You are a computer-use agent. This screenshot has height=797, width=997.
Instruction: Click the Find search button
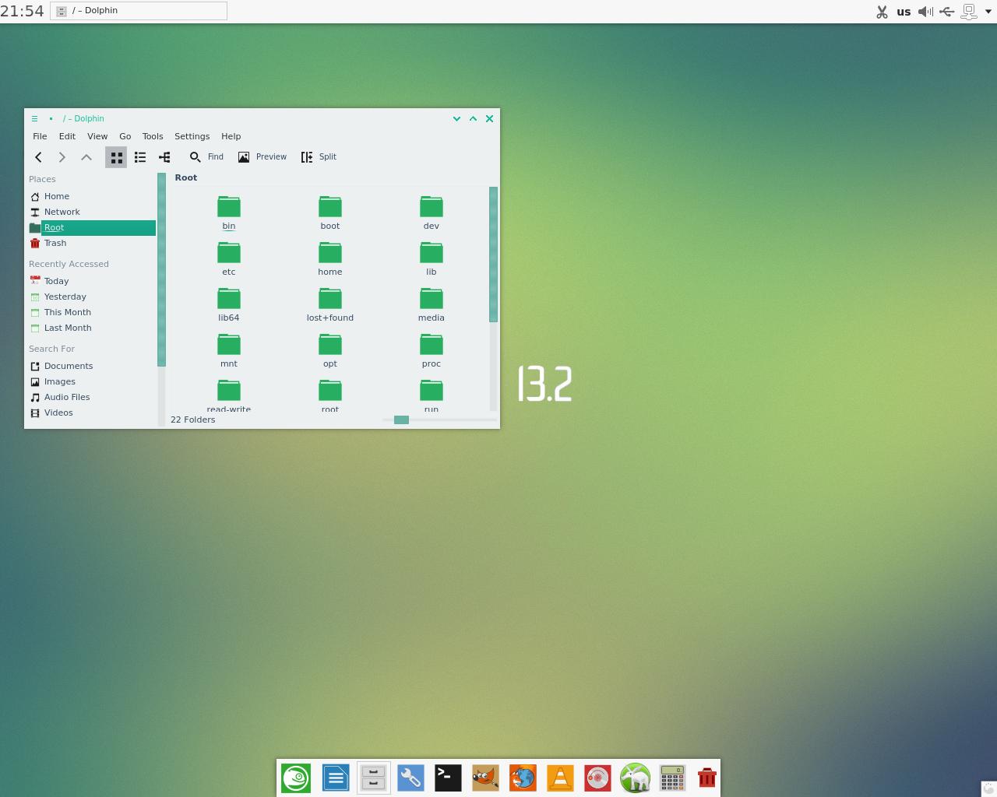(x=206, y=157)
